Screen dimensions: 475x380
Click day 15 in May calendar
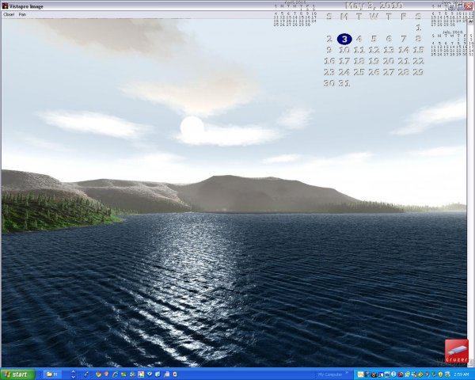pyautogui.click(x=418, y=50)
